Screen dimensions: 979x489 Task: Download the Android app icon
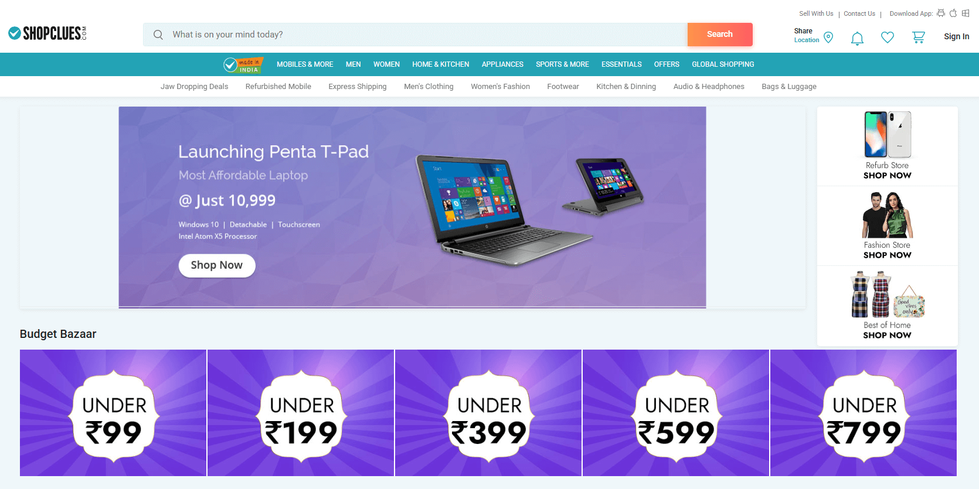coord(941,13)
